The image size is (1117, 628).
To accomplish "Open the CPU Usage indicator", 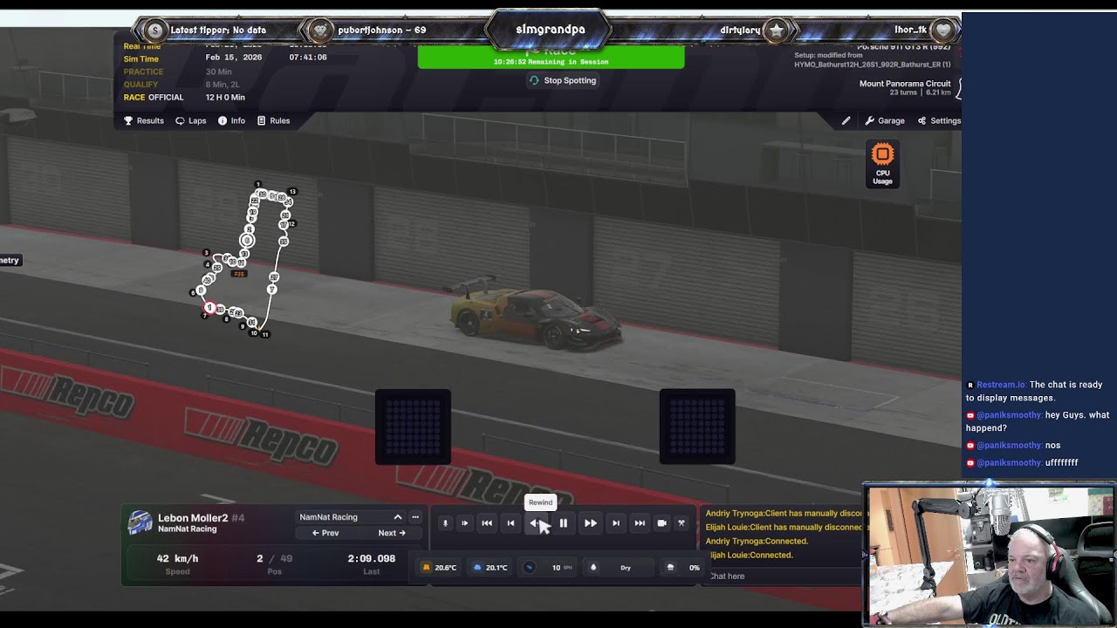I will tap(882, 164).
